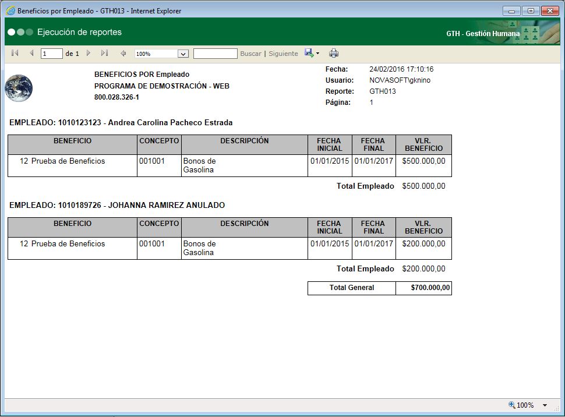Viewport: 565px width, 417px height.
Task: Print the report with the printer icon
Action: pyautogui.click(x=334, y=54)
